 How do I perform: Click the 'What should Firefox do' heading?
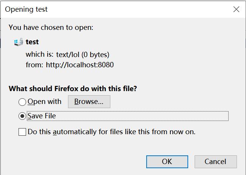click(x=73, y=89)
